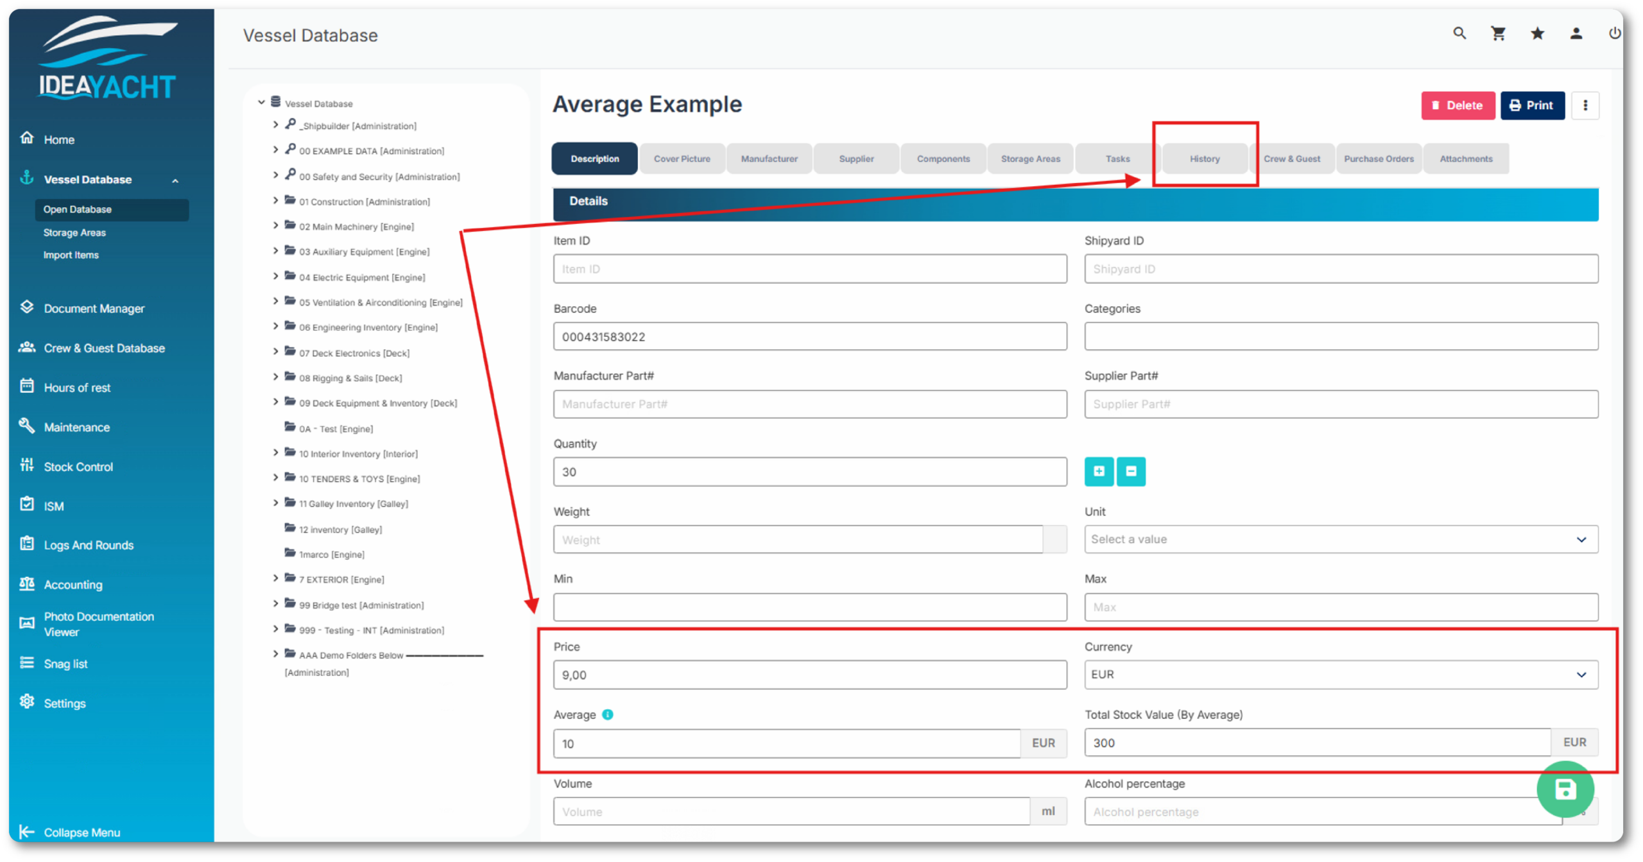Open the Purchase Orders tab

click(x=1379, y=159)
